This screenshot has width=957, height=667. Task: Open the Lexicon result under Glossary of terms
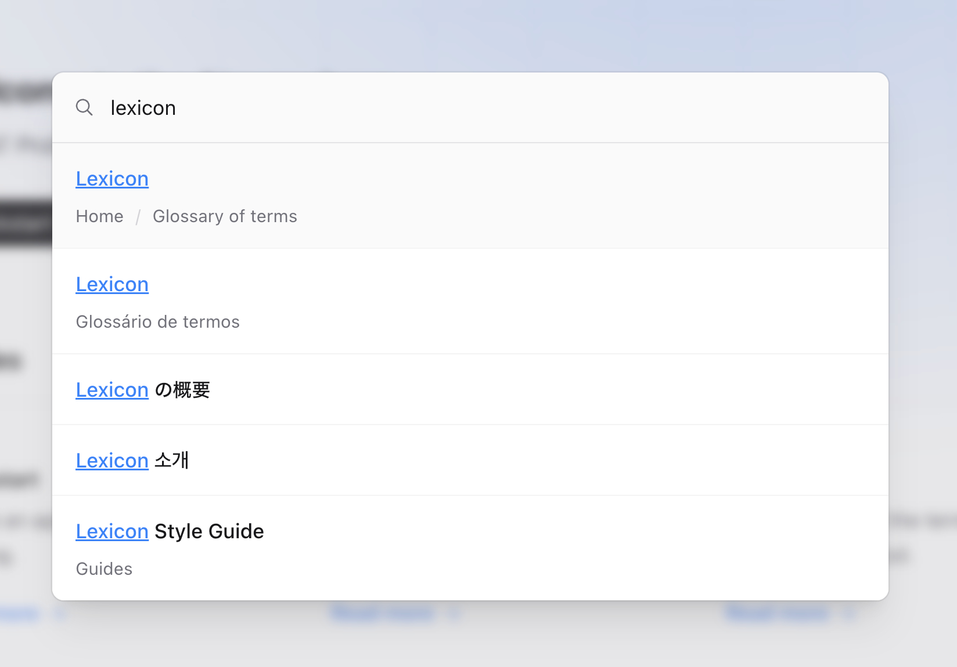click(112, 179)
